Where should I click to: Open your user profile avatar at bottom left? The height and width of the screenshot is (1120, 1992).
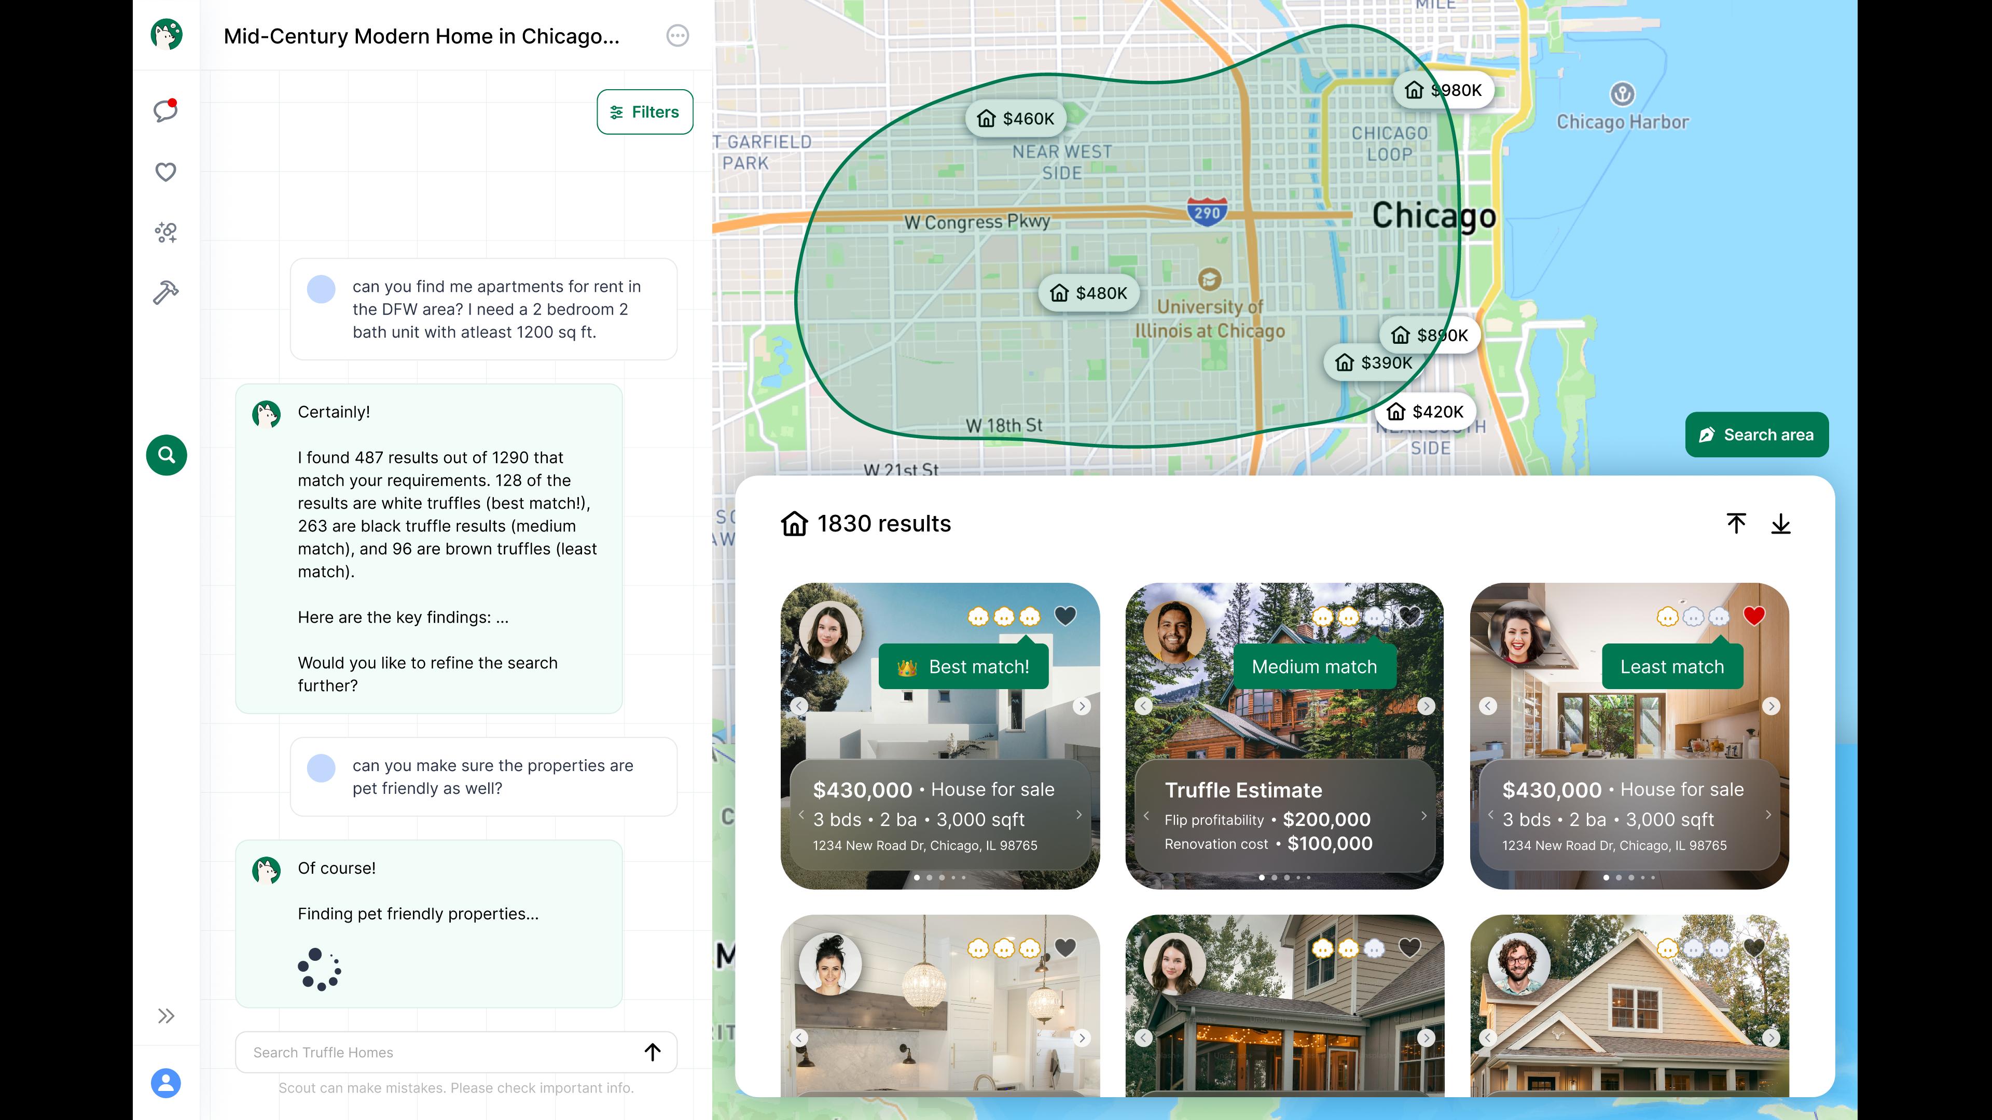[x=165, y=1084]
